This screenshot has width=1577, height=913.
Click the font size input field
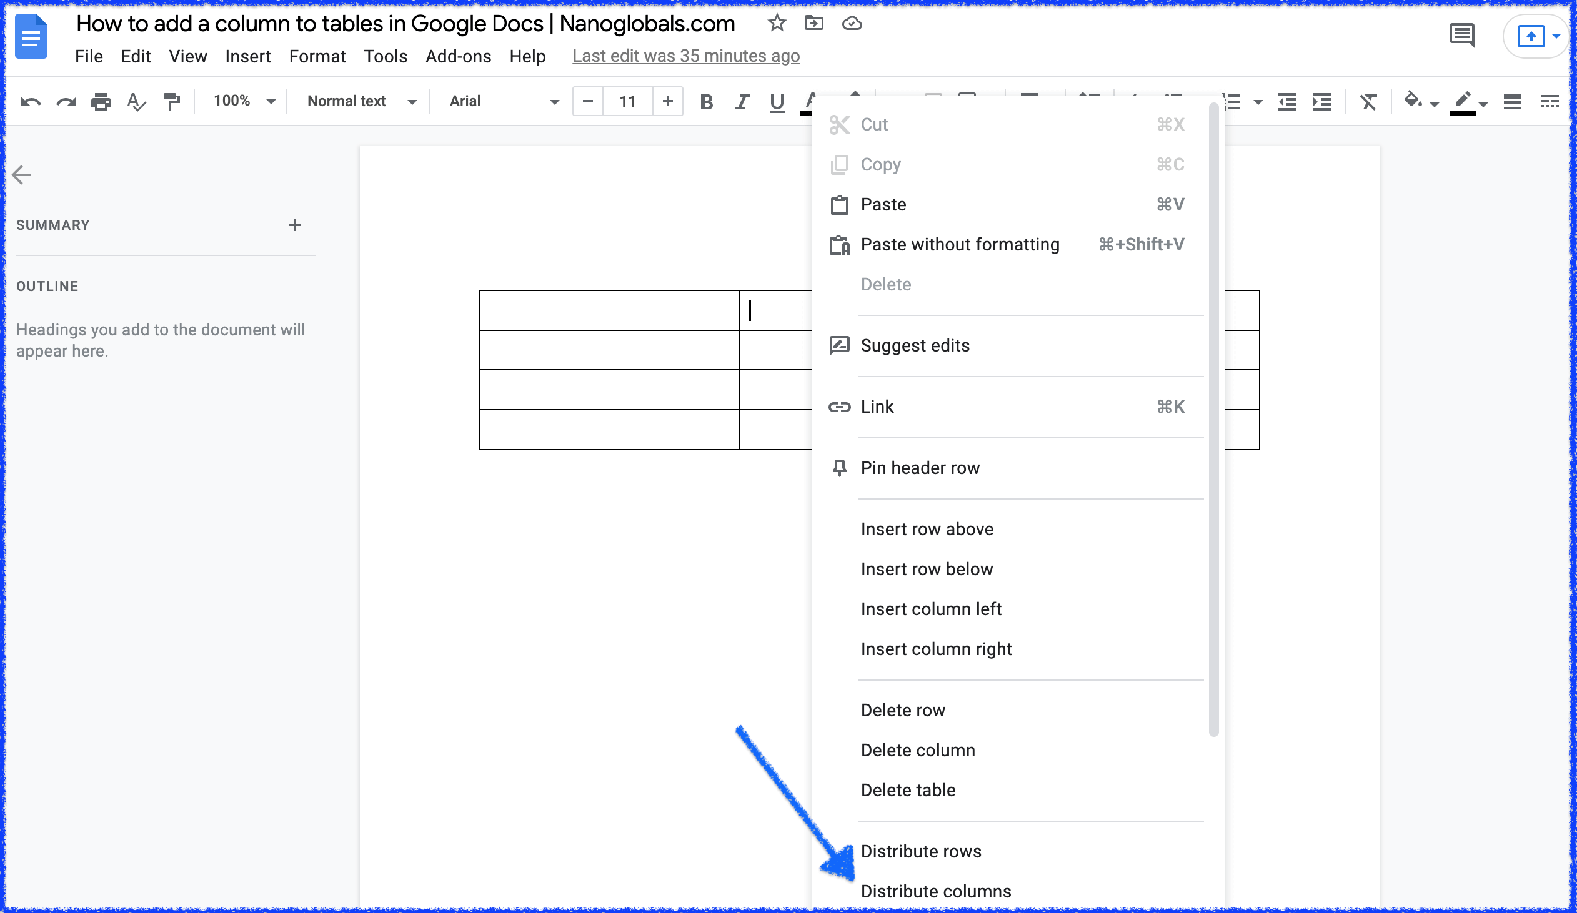click(x=626, y=101)
